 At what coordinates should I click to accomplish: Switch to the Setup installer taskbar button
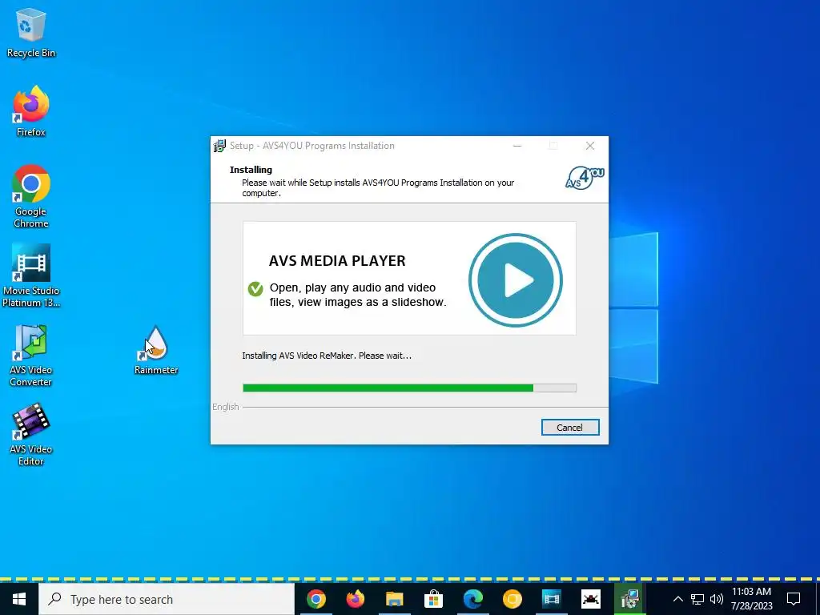click(629, 599)
